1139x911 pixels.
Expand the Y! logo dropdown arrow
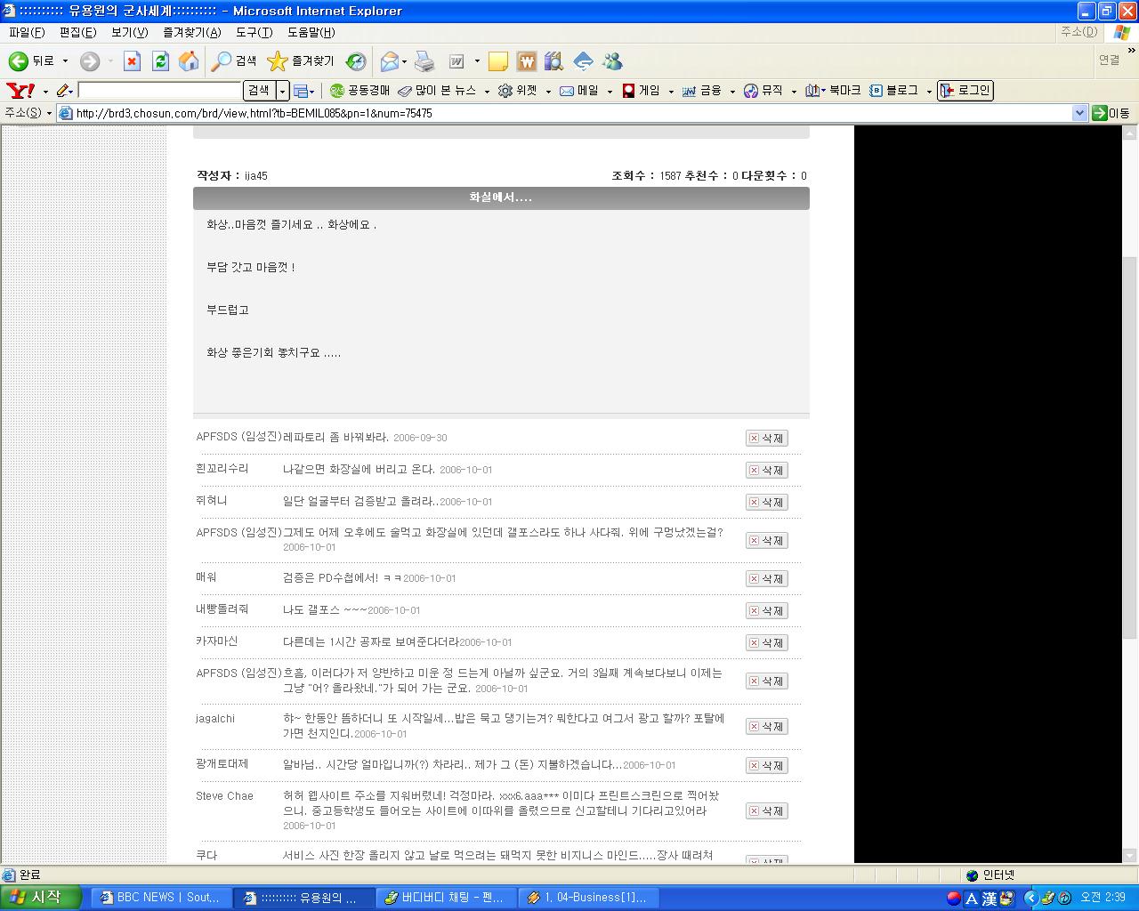[x=45, y=92]
